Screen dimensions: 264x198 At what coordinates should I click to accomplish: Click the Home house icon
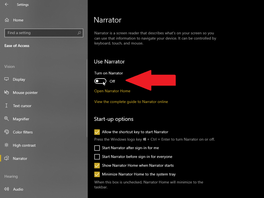point(7,20)
